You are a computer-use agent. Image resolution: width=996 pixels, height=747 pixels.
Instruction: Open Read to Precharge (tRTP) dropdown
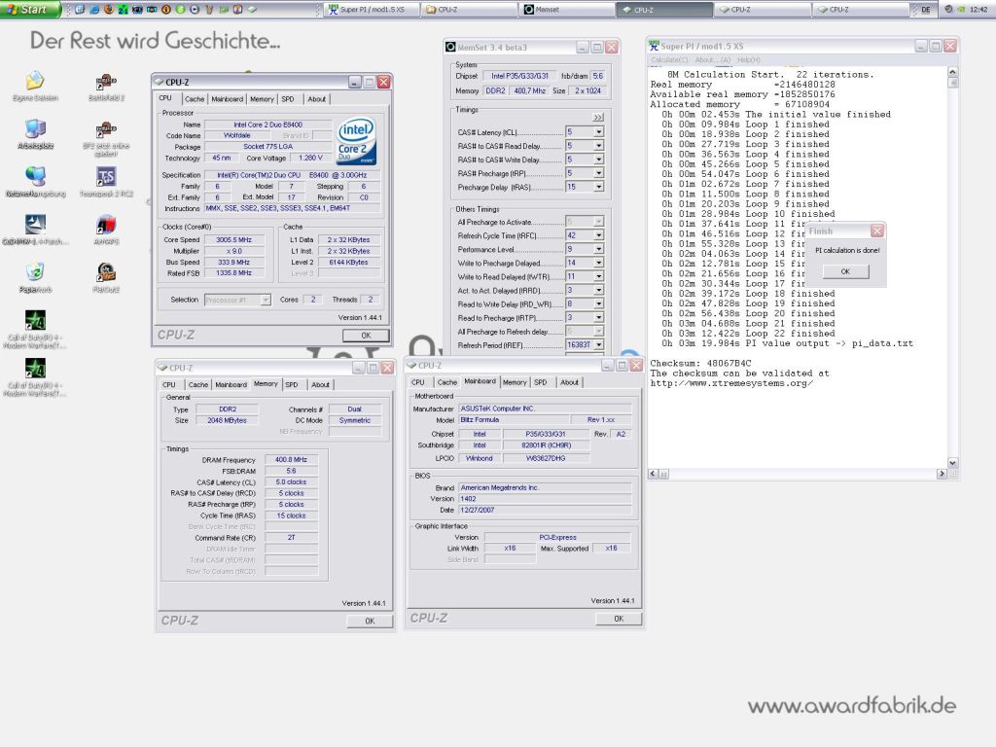click(598, 317)
